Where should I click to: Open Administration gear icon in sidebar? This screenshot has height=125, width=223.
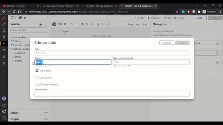click(x=4, y=63)
